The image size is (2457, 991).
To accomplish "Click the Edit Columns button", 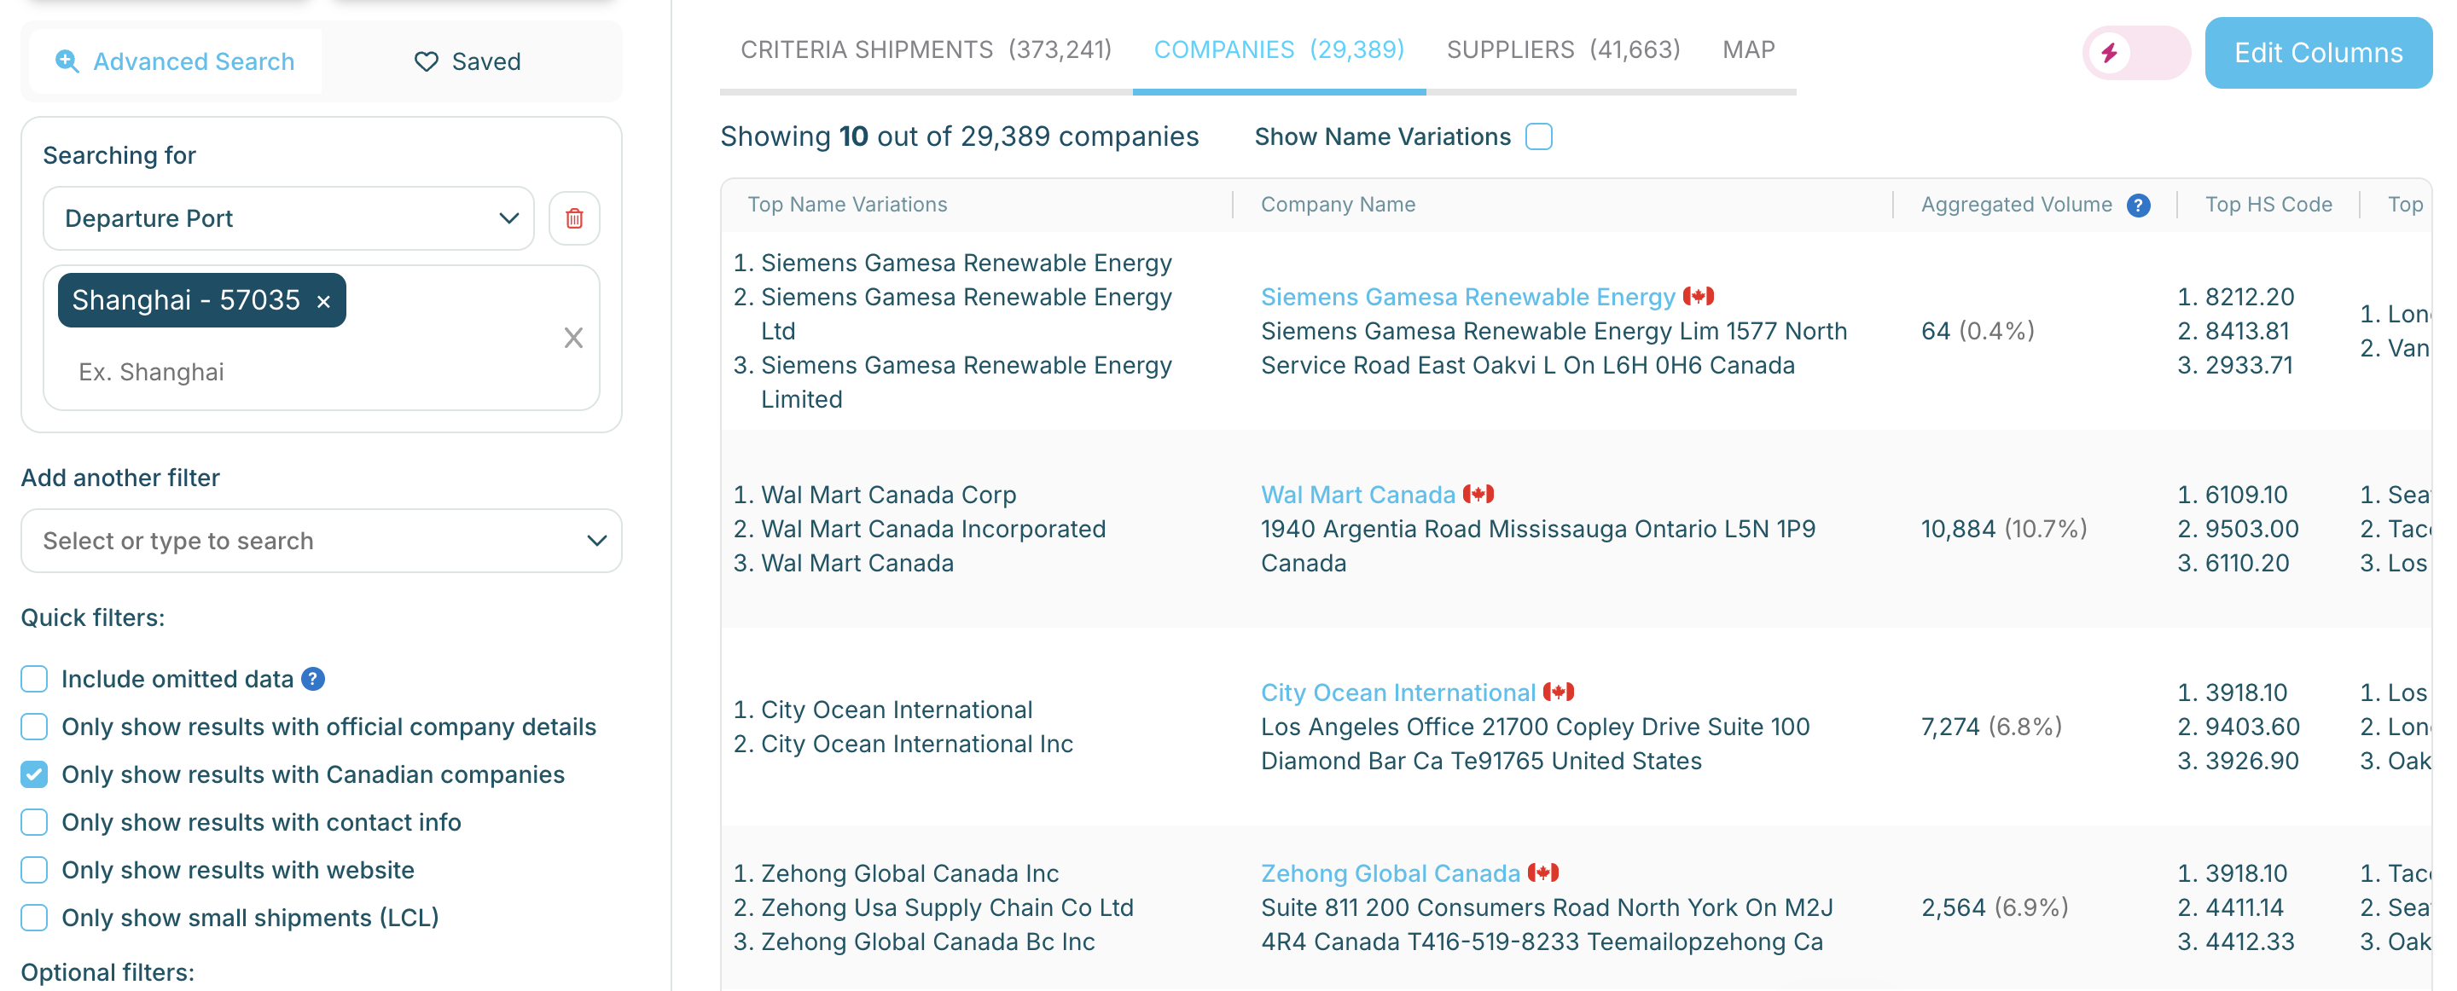I will click(2318, 53).
